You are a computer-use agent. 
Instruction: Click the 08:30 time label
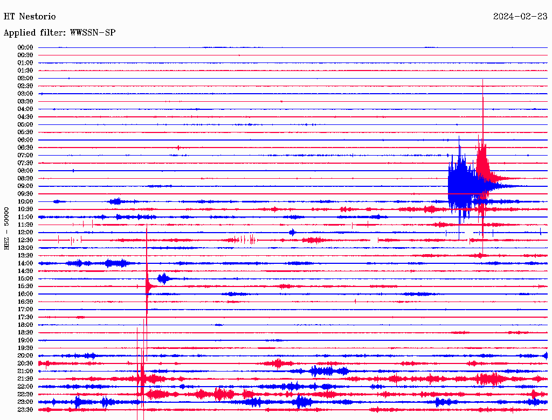(25, 179)
